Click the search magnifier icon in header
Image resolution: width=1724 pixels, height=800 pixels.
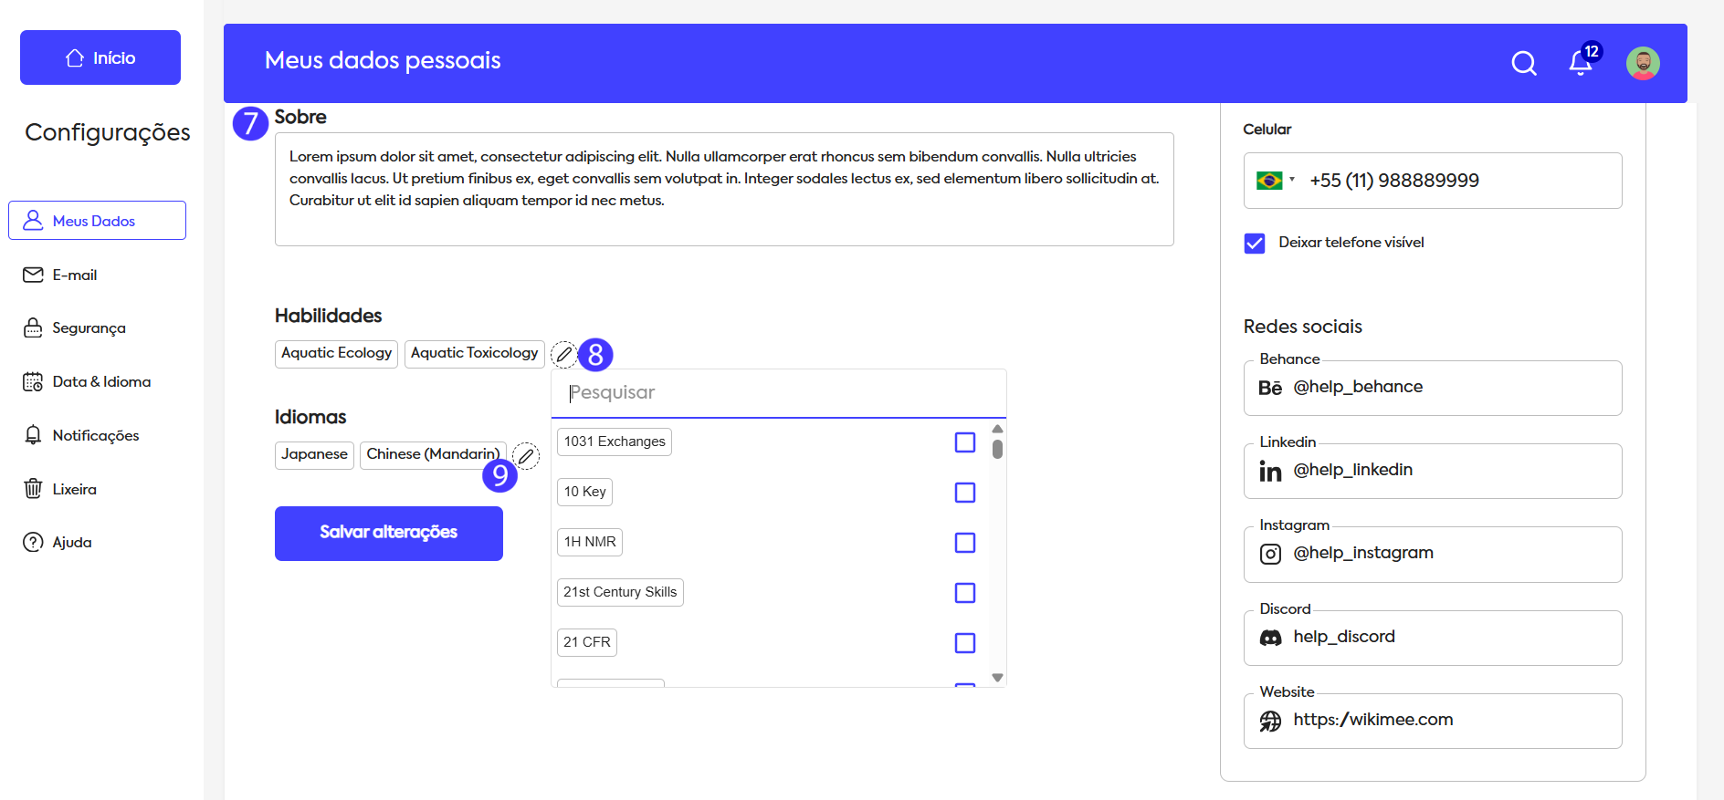pyautogui.click(x=1523, y=63)
